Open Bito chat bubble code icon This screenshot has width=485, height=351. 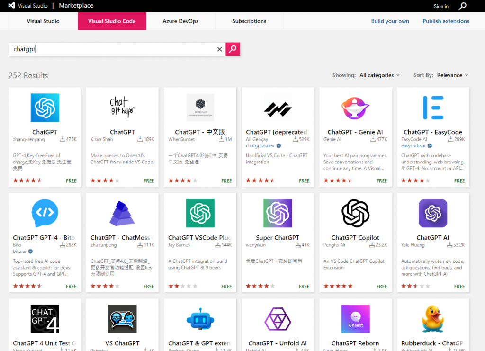coord(45,213)
